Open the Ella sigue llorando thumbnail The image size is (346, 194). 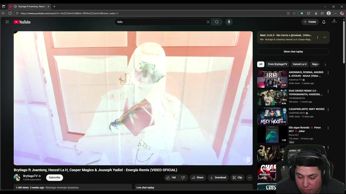tap(272, 134)
